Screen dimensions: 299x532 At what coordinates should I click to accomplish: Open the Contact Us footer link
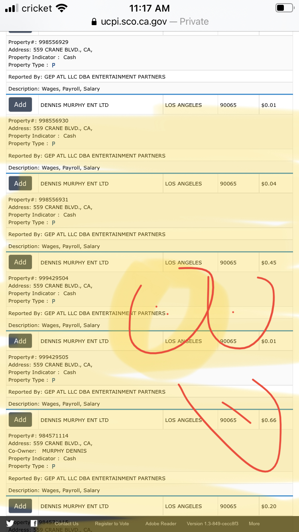click(x=67, y=524)
